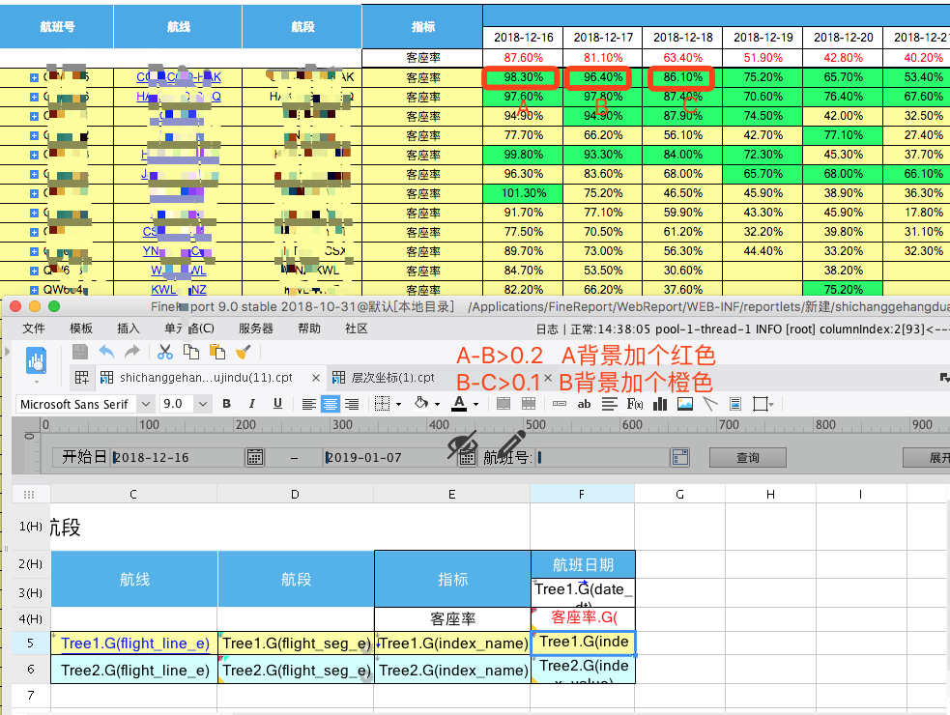The image size is (950, 715).
Task: Insert sub-report icon
Action: coord(735,404)
